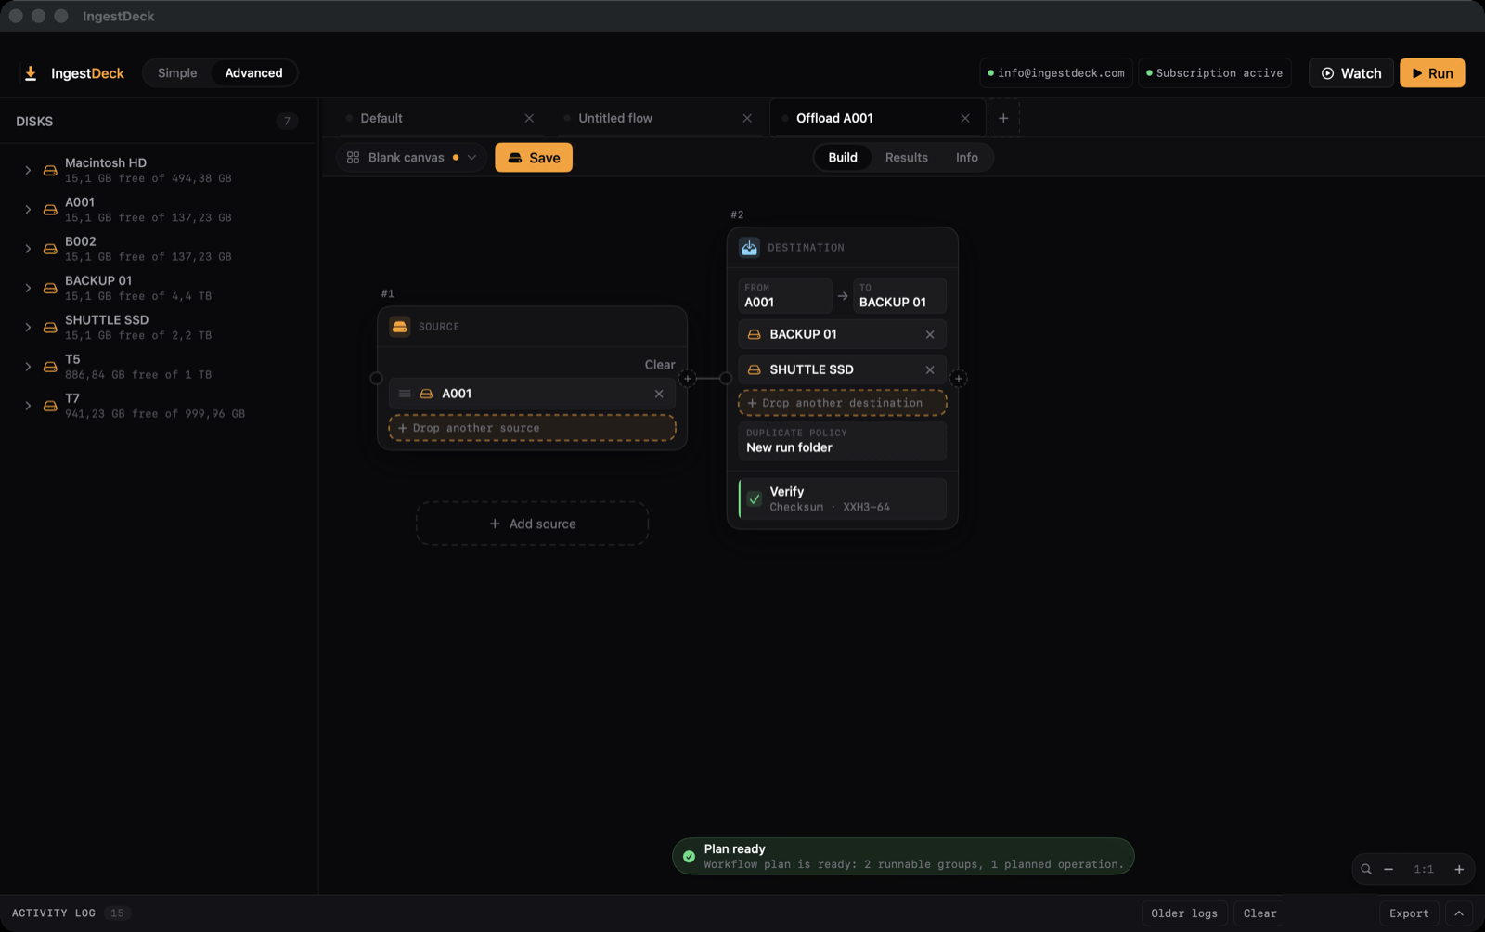Close the Untitled flow tab
The height and width of the screenshot is (932, 1485).
point(747,118)
